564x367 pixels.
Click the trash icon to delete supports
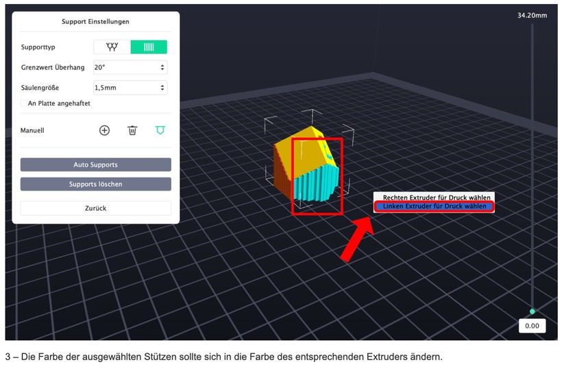click(x=132, y=130)
